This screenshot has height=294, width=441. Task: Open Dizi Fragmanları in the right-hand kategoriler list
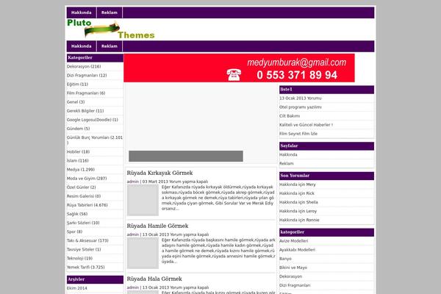tap(295, 285)
